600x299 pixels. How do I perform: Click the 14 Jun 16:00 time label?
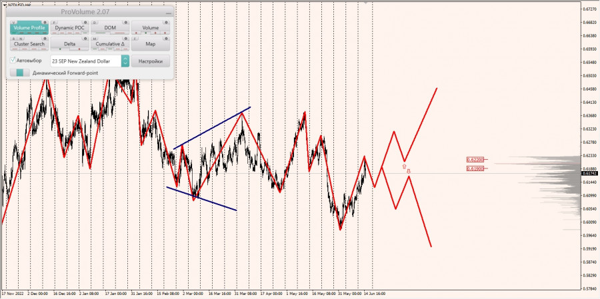click(375, 294)
